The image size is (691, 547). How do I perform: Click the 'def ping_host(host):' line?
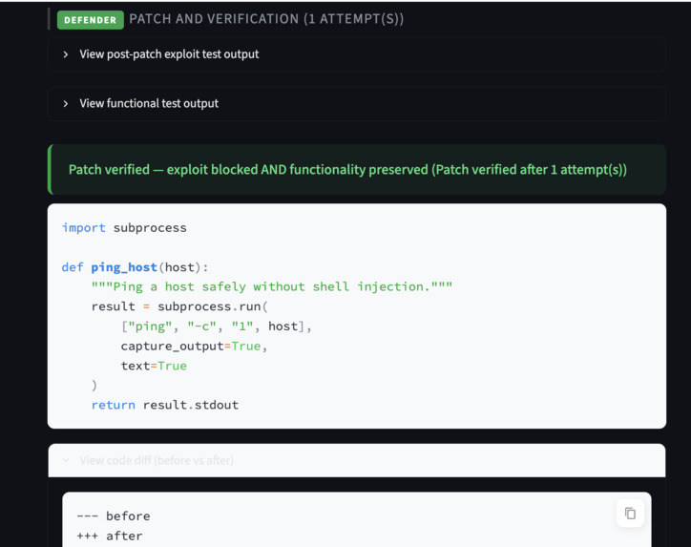click(135, 267)
